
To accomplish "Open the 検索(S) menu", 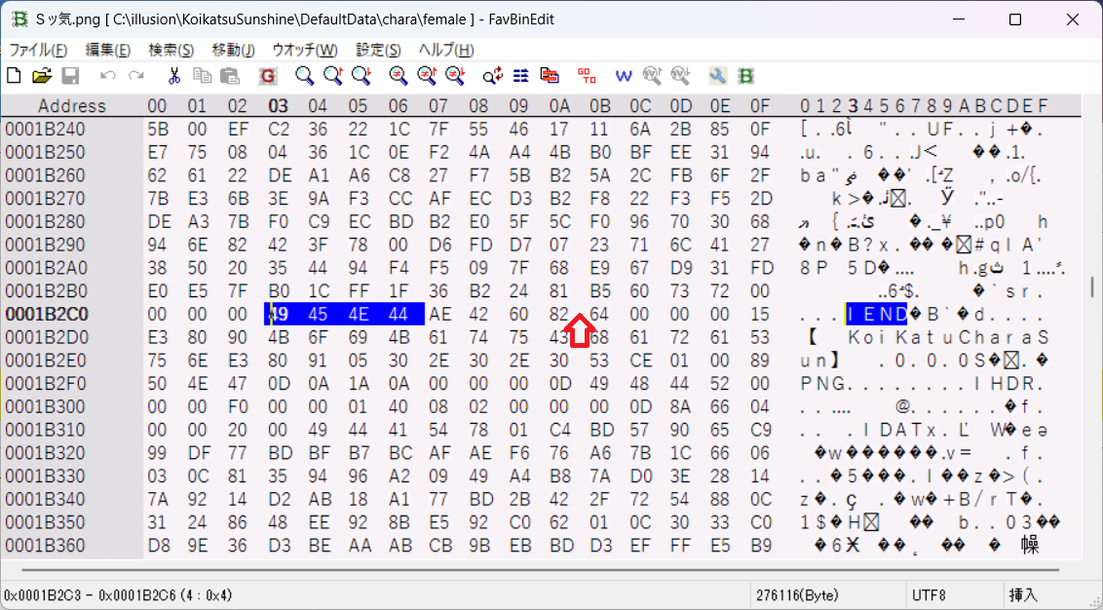I will (171, 50).
